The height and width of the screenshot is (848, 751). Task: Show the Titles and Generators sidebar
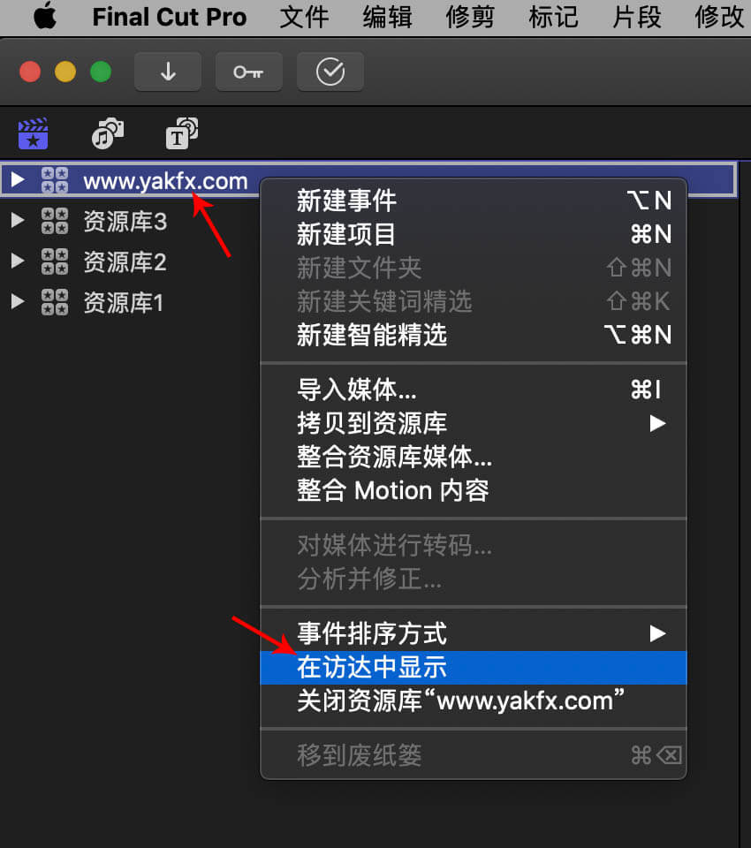pyautogui.click(x=182, y=133)
